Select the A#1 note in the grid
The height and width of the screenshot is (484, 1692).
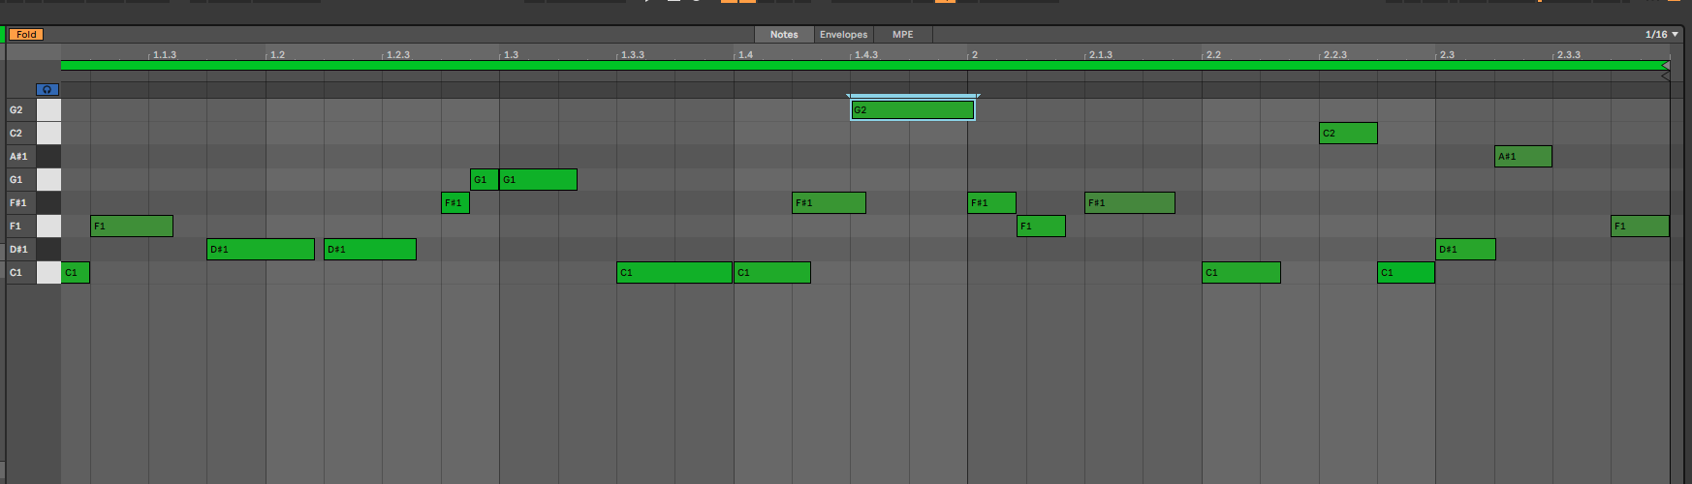click(1522, 157)
